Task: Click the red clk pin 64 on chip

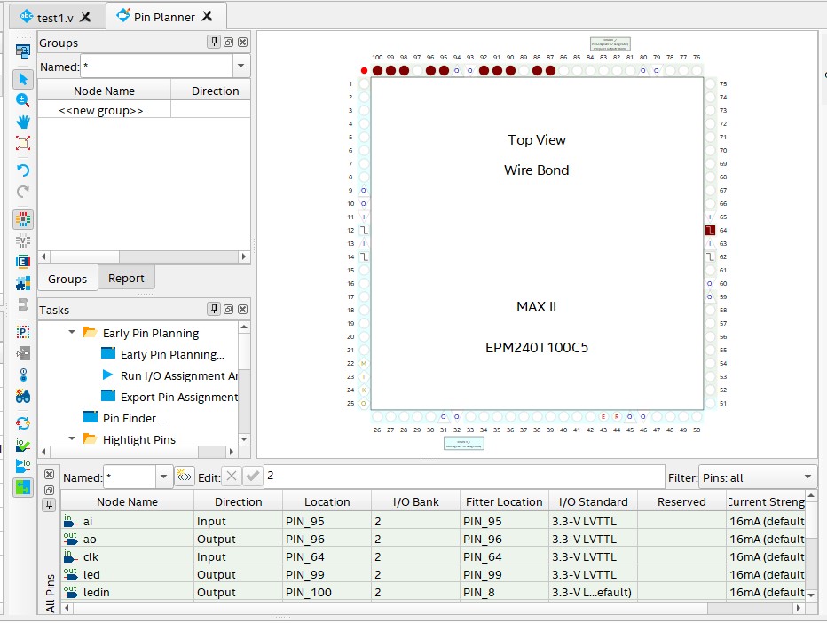Action: [710, 230]
